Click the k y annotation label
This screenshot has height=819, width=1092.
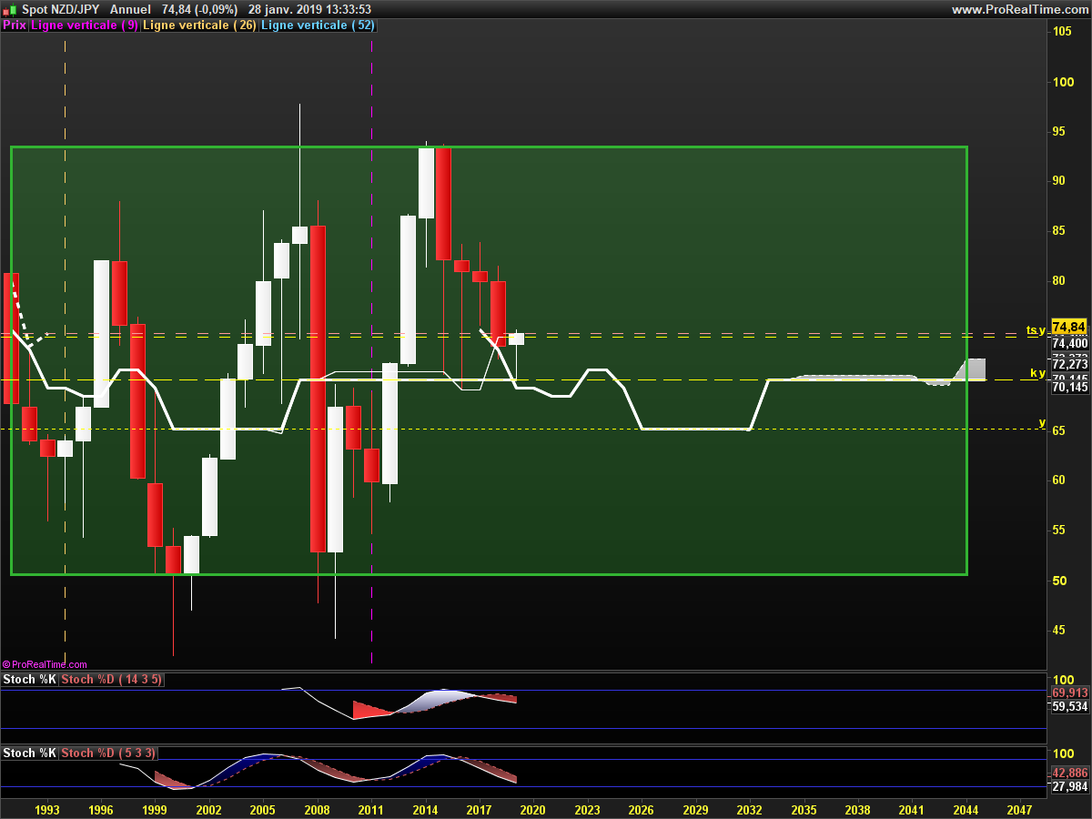[1037, 373]
